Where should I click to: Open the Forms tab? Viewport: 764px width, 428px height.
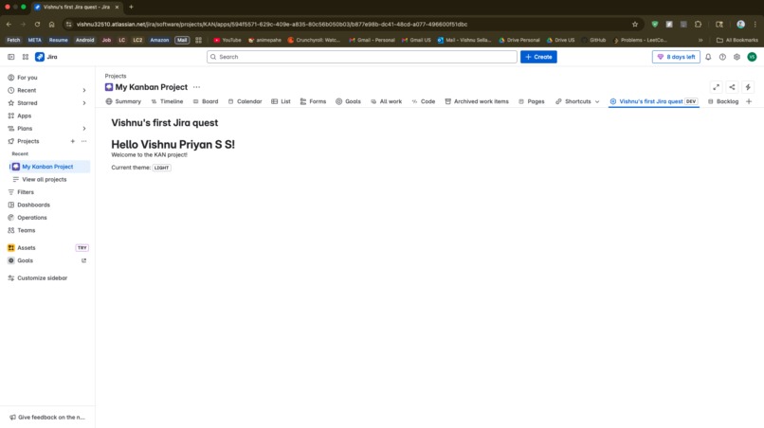pos(313,101)
